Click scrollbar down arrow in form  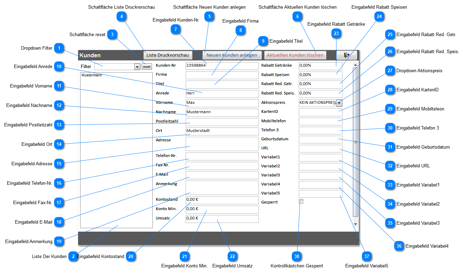coord(355,224)
